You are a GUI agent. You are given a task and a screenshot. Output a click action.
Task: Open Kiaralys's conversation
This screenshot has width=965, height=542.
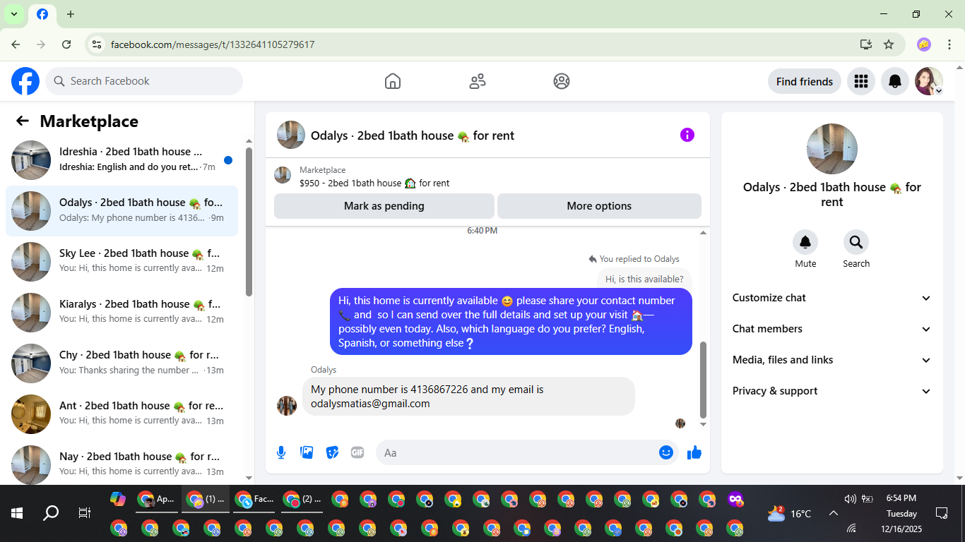[122, 312]
